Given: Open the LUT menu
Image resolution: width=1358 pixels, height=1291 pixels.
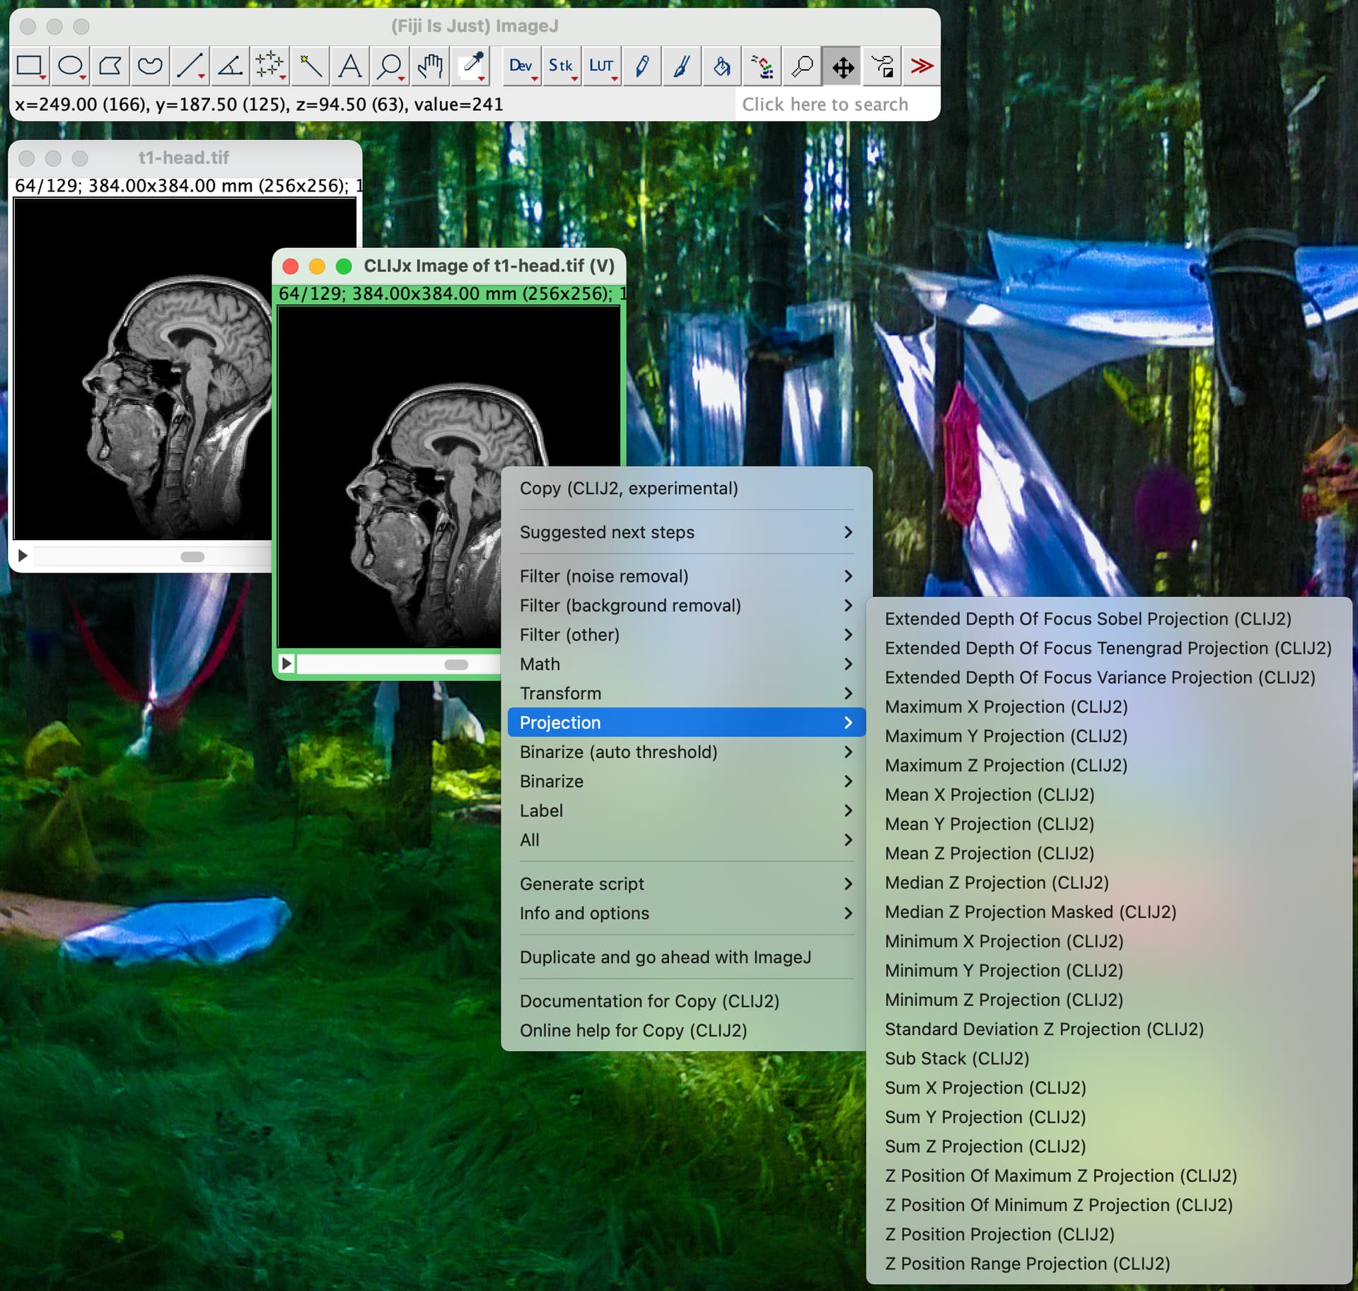Looking at the screenshot, I should point(600,66).
